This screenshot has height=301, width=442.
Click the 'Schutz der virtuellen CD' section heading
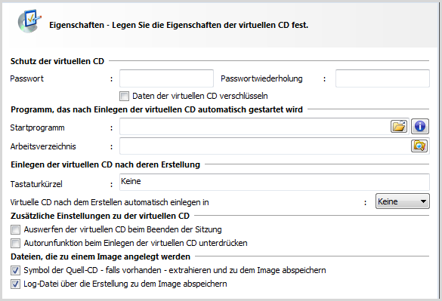coord(57,61)
